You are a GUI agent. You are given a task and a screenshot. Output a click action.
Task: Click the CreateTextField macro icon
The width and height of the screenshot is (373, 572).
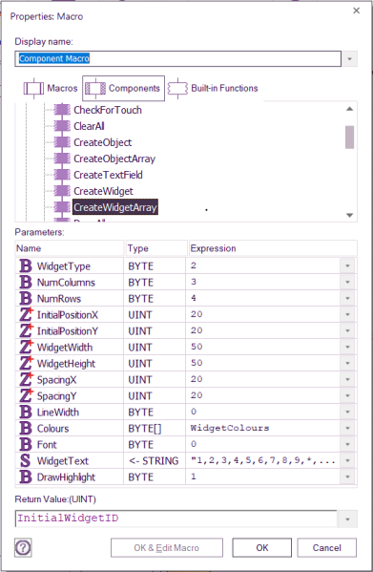click(62, 175)
